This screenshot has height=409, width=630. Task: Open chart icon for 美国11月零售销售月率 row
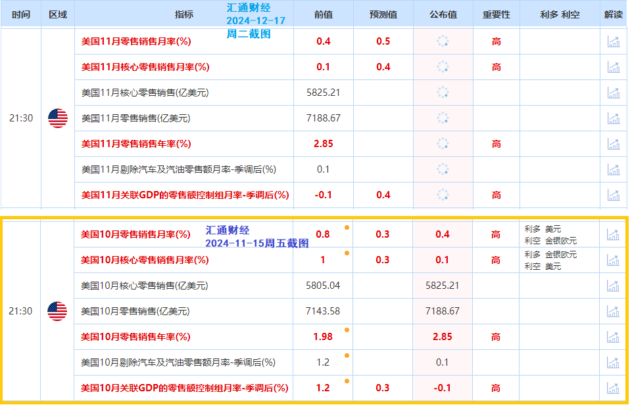pyautogui.click(x=613, y=42)
